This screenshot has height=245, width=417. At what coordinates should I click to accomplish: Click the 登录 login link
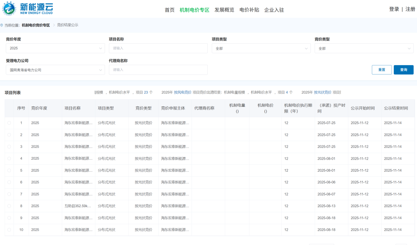pyautogui.click(x=394, y=9)
